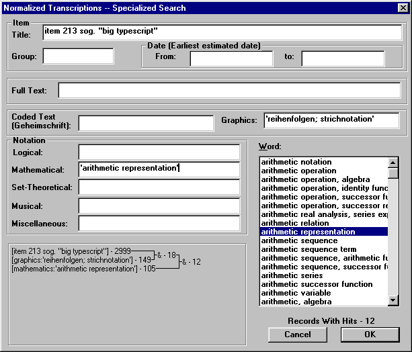Screen dimensions: 412x352
Task: Click the Date From field
Action: click(x=231, y=58)
